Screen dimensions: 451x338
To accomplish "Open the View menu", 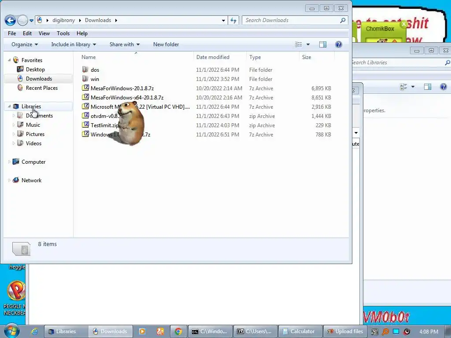I will tap(44, 33).
